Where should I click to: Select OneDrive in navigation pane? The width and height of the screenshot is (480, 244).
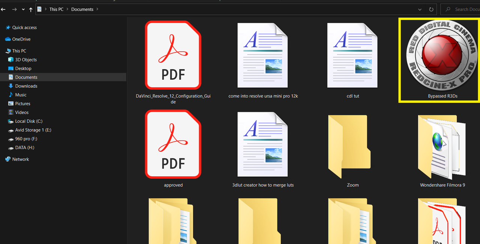click(21, 39)
